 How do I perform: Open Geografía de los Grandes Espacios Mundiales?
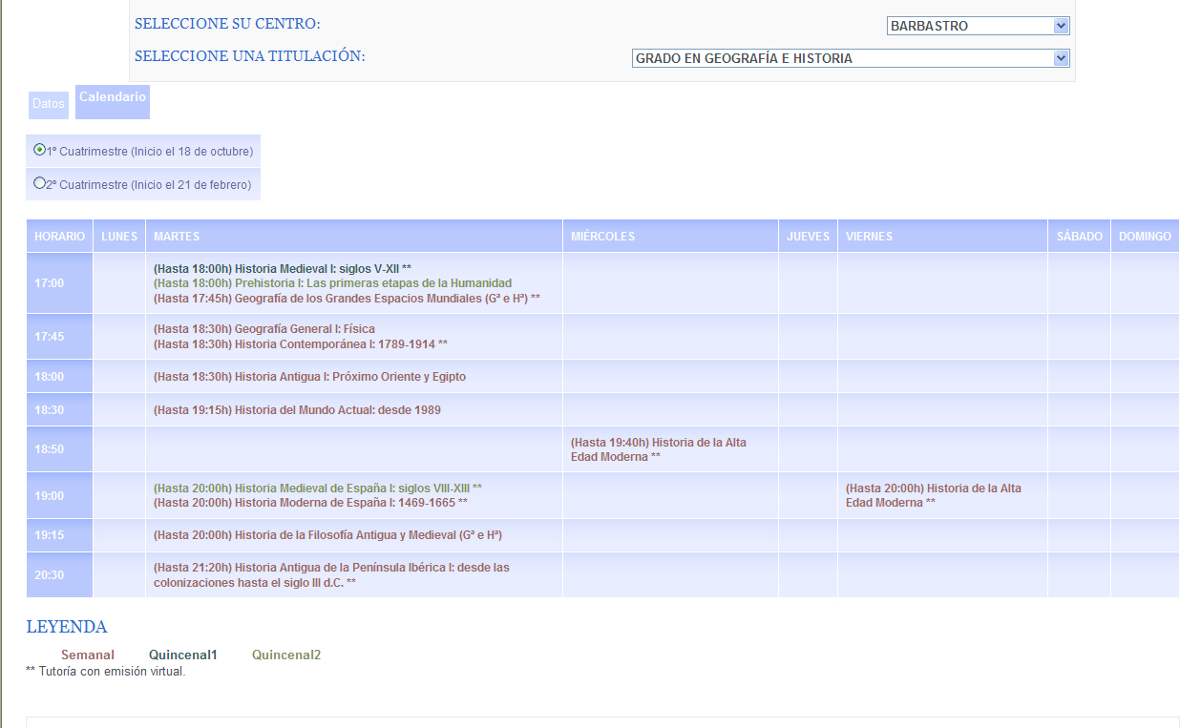point(347,299)
